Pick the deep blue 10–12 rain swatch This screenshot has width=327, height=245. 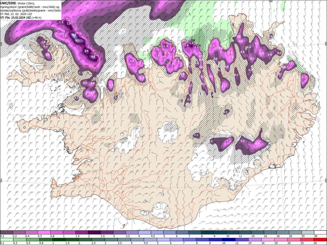point(229,240)
